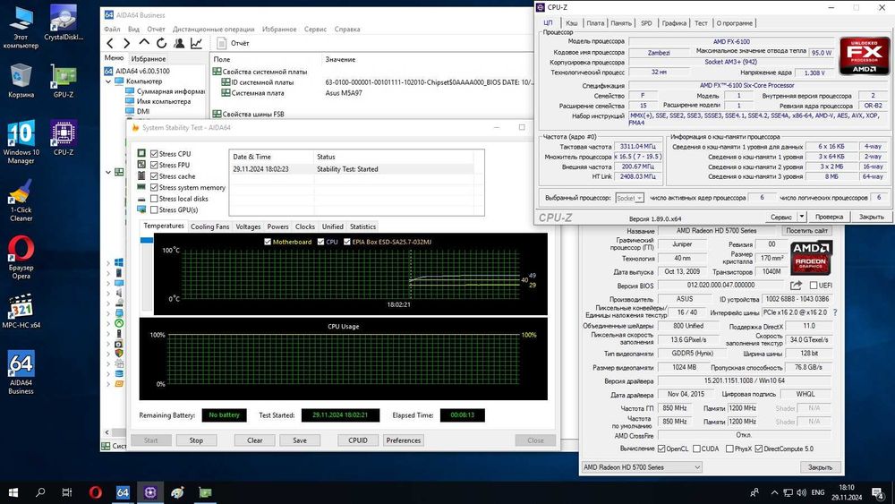Click Save button in stability test
The image size is (895, 504).
pyautogui.click(x=300, y=440)
